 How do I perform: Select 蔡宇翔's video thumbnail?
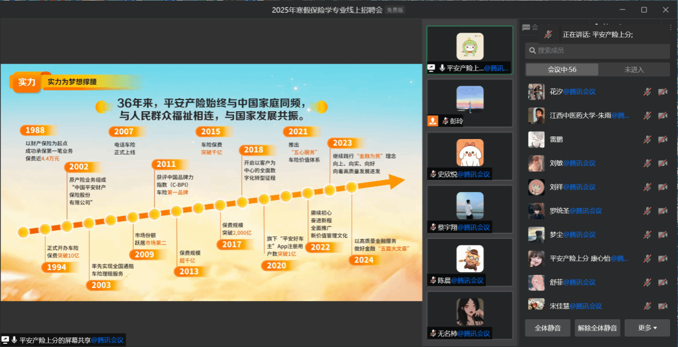(469, 209)
